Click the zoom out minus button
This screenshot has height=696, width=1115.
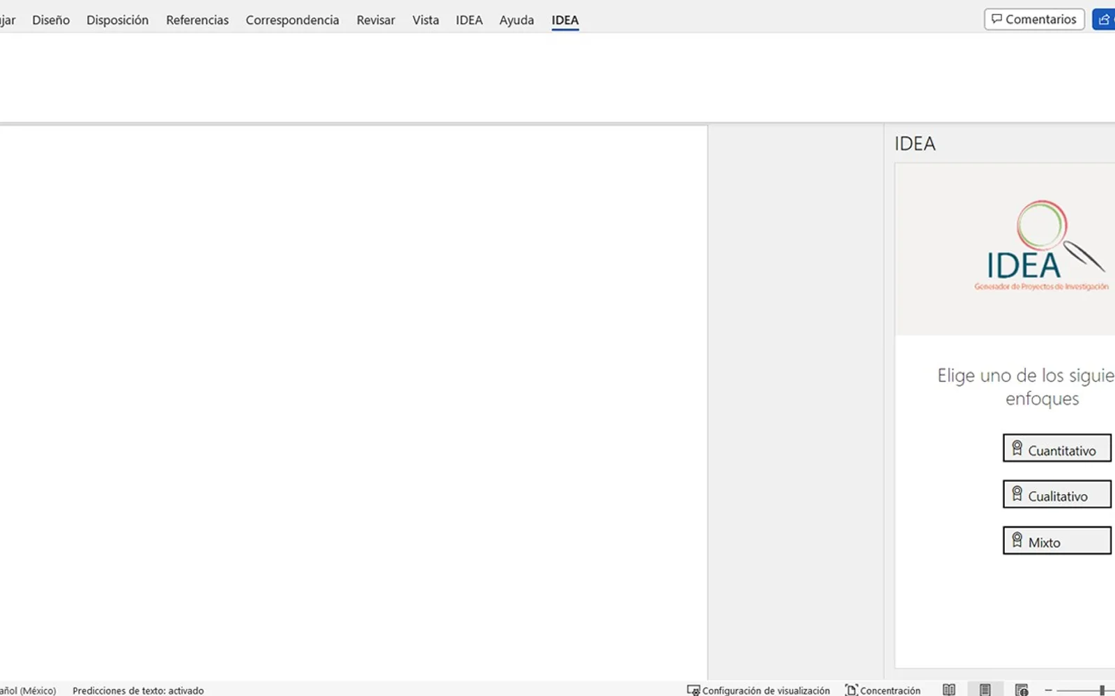point(1048,690)
